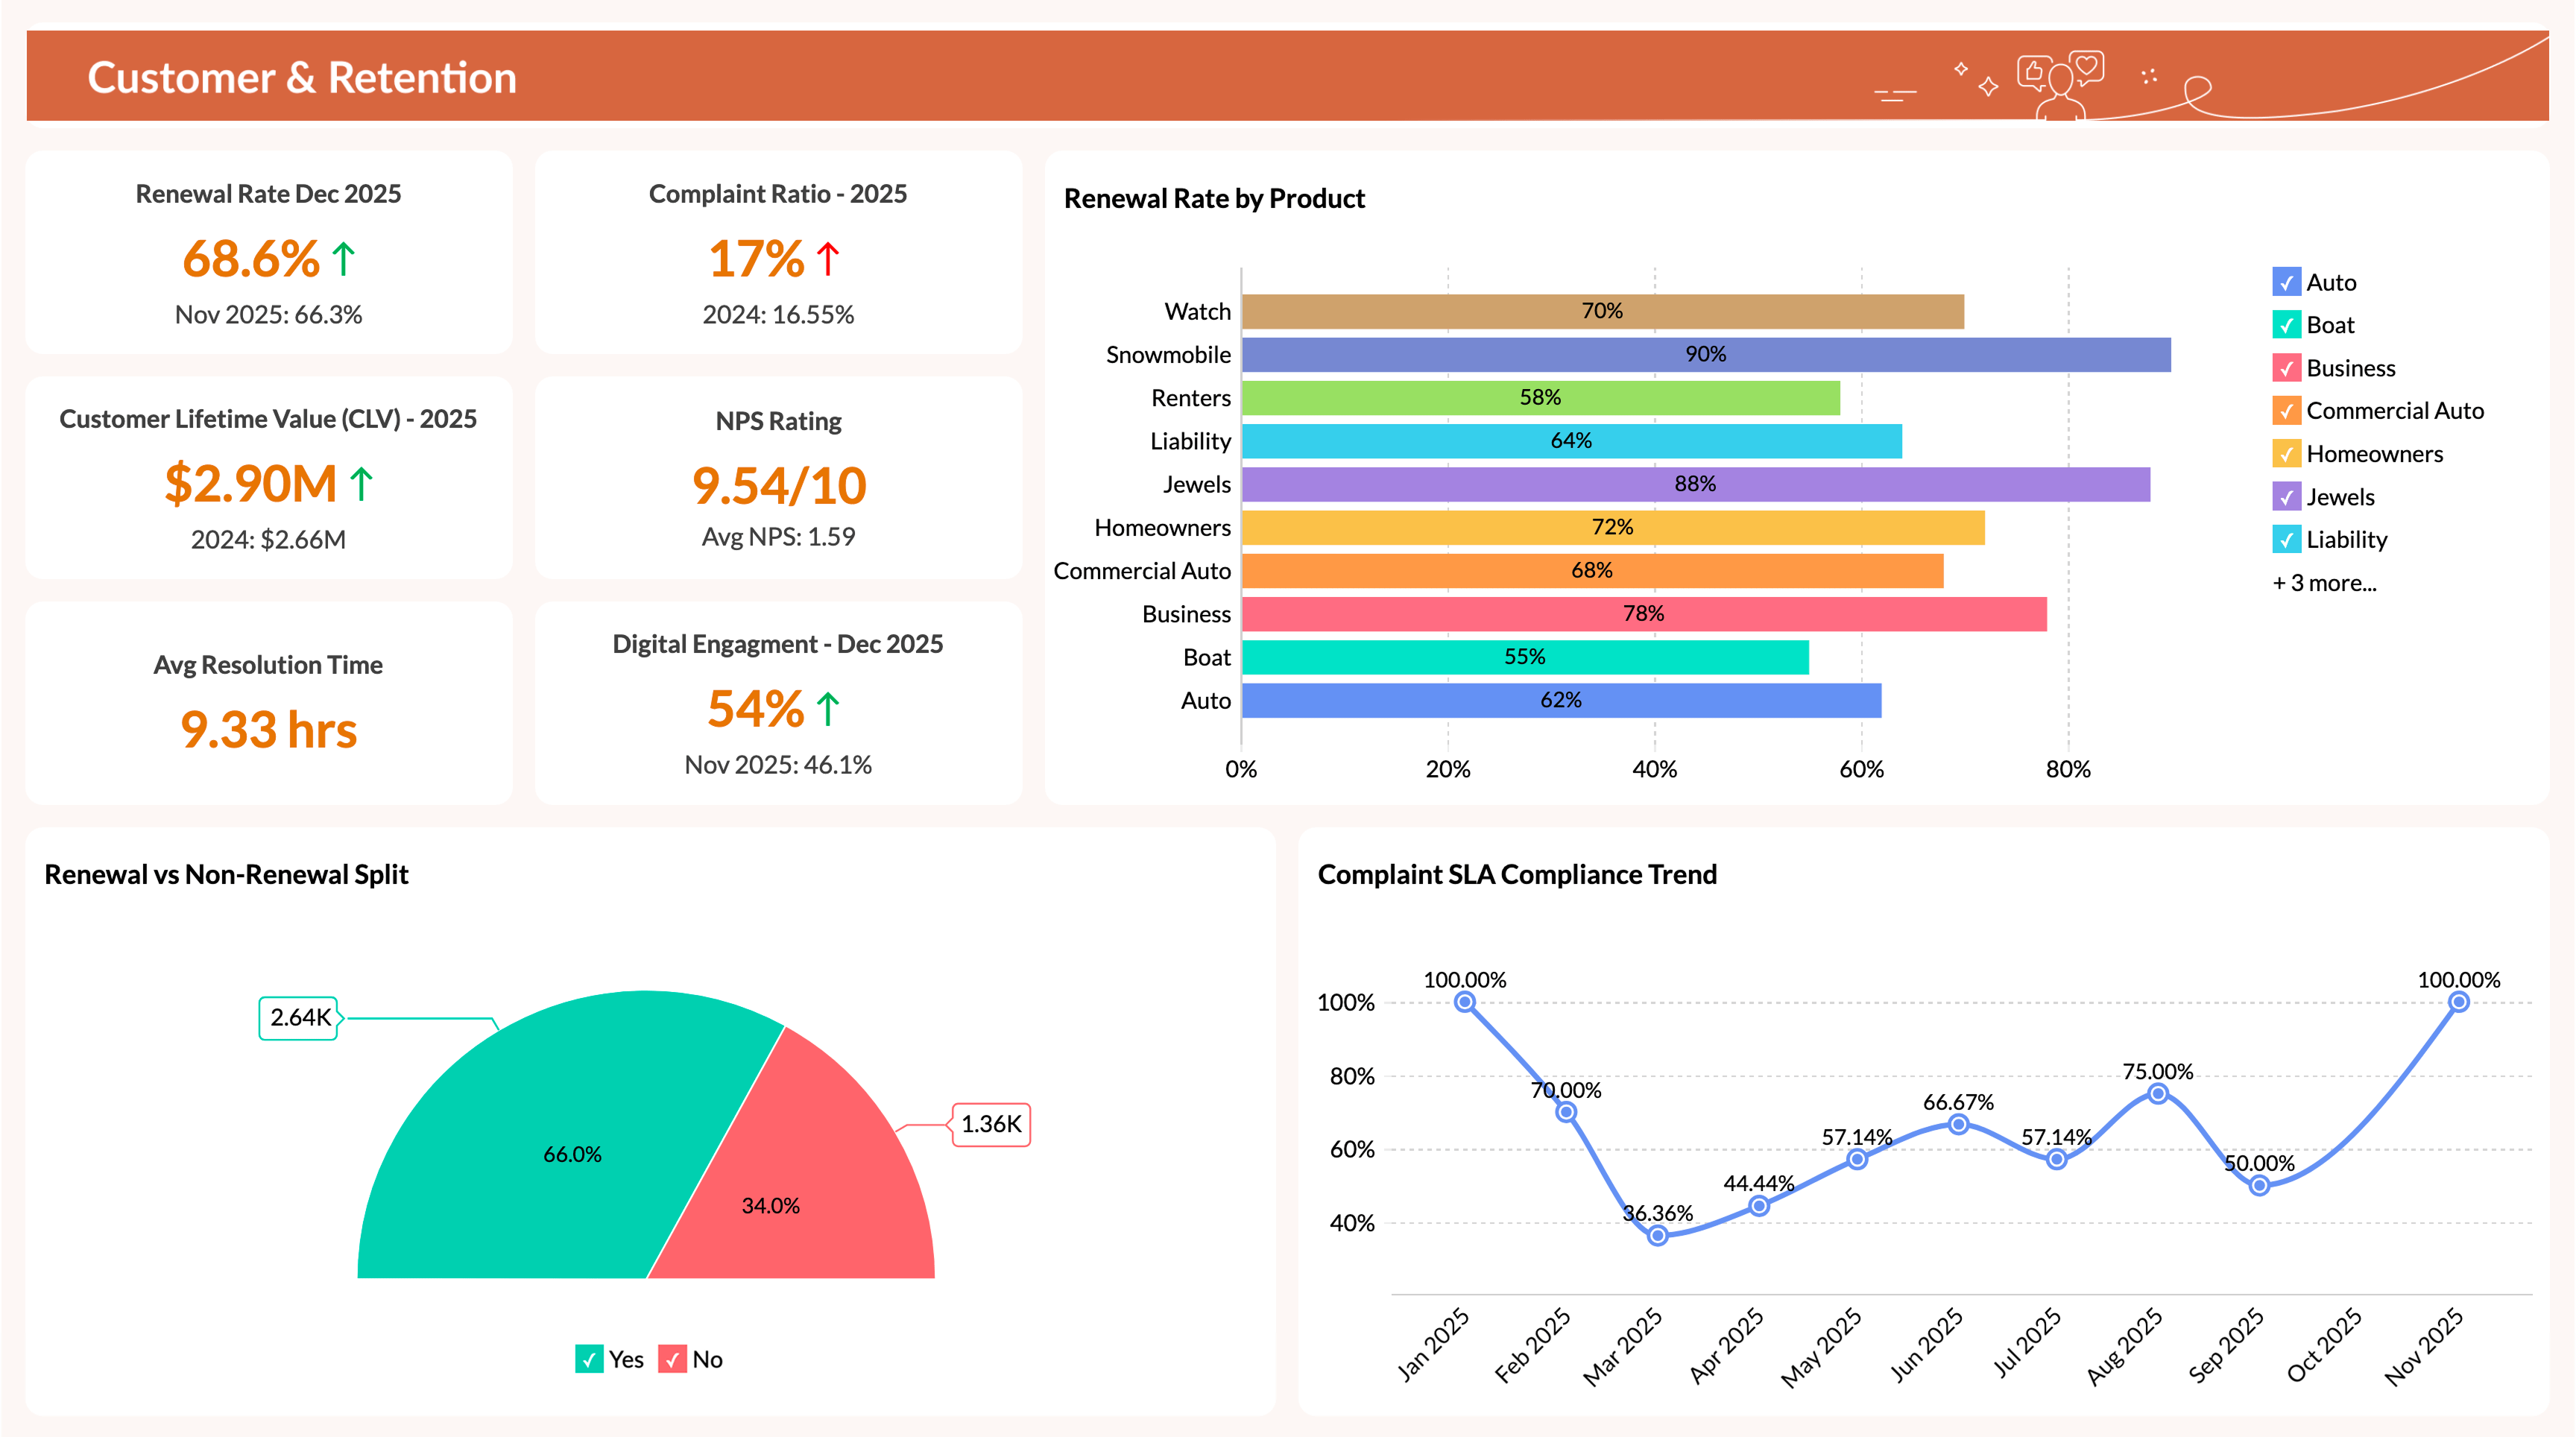Viewport: 2576px width, 1437px height.
Task: Open the NPS Rating 9.54/10 card
Action: tap(778, 479)
